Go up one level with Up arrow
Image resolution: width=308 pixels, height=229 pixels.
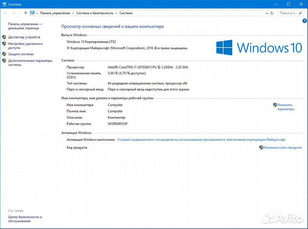coord(26,13)
